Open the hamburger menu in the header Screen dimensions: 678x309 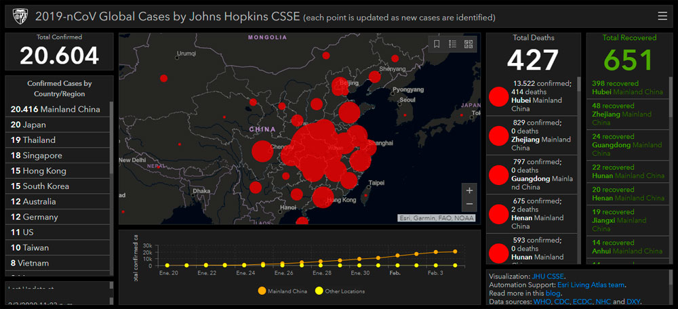point(662,16)
